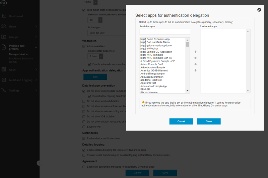Click the page bottom Cancel button
Viewport: 268px width, 178px height.
137,173
